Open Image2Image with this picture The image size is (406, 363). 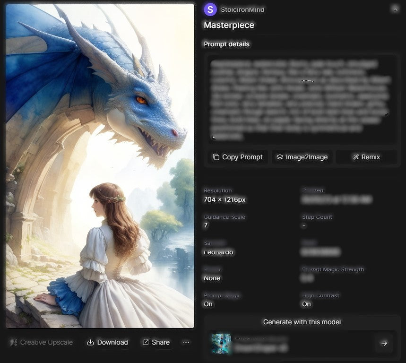pos(302,157)
